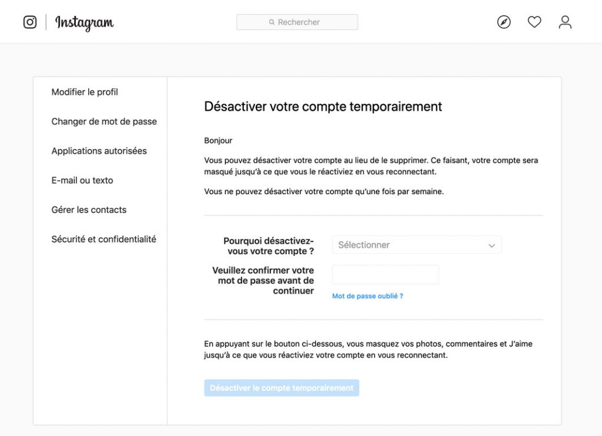Viewport: 602px width, 436px height.
Task: Click the Rechercher search field
Action: [297, 22]
